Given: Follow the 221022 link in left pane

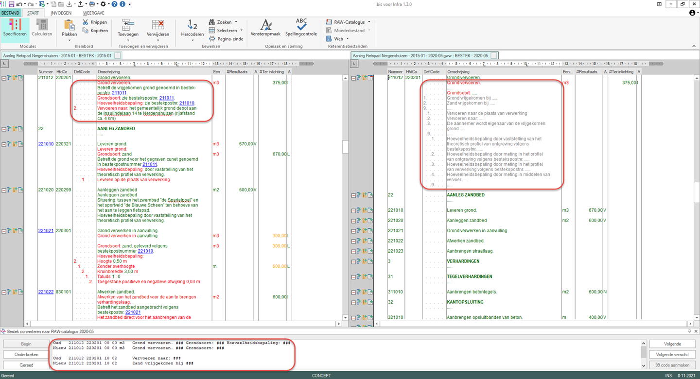Looking at the screenshot, I should click(x=46, y=292).
